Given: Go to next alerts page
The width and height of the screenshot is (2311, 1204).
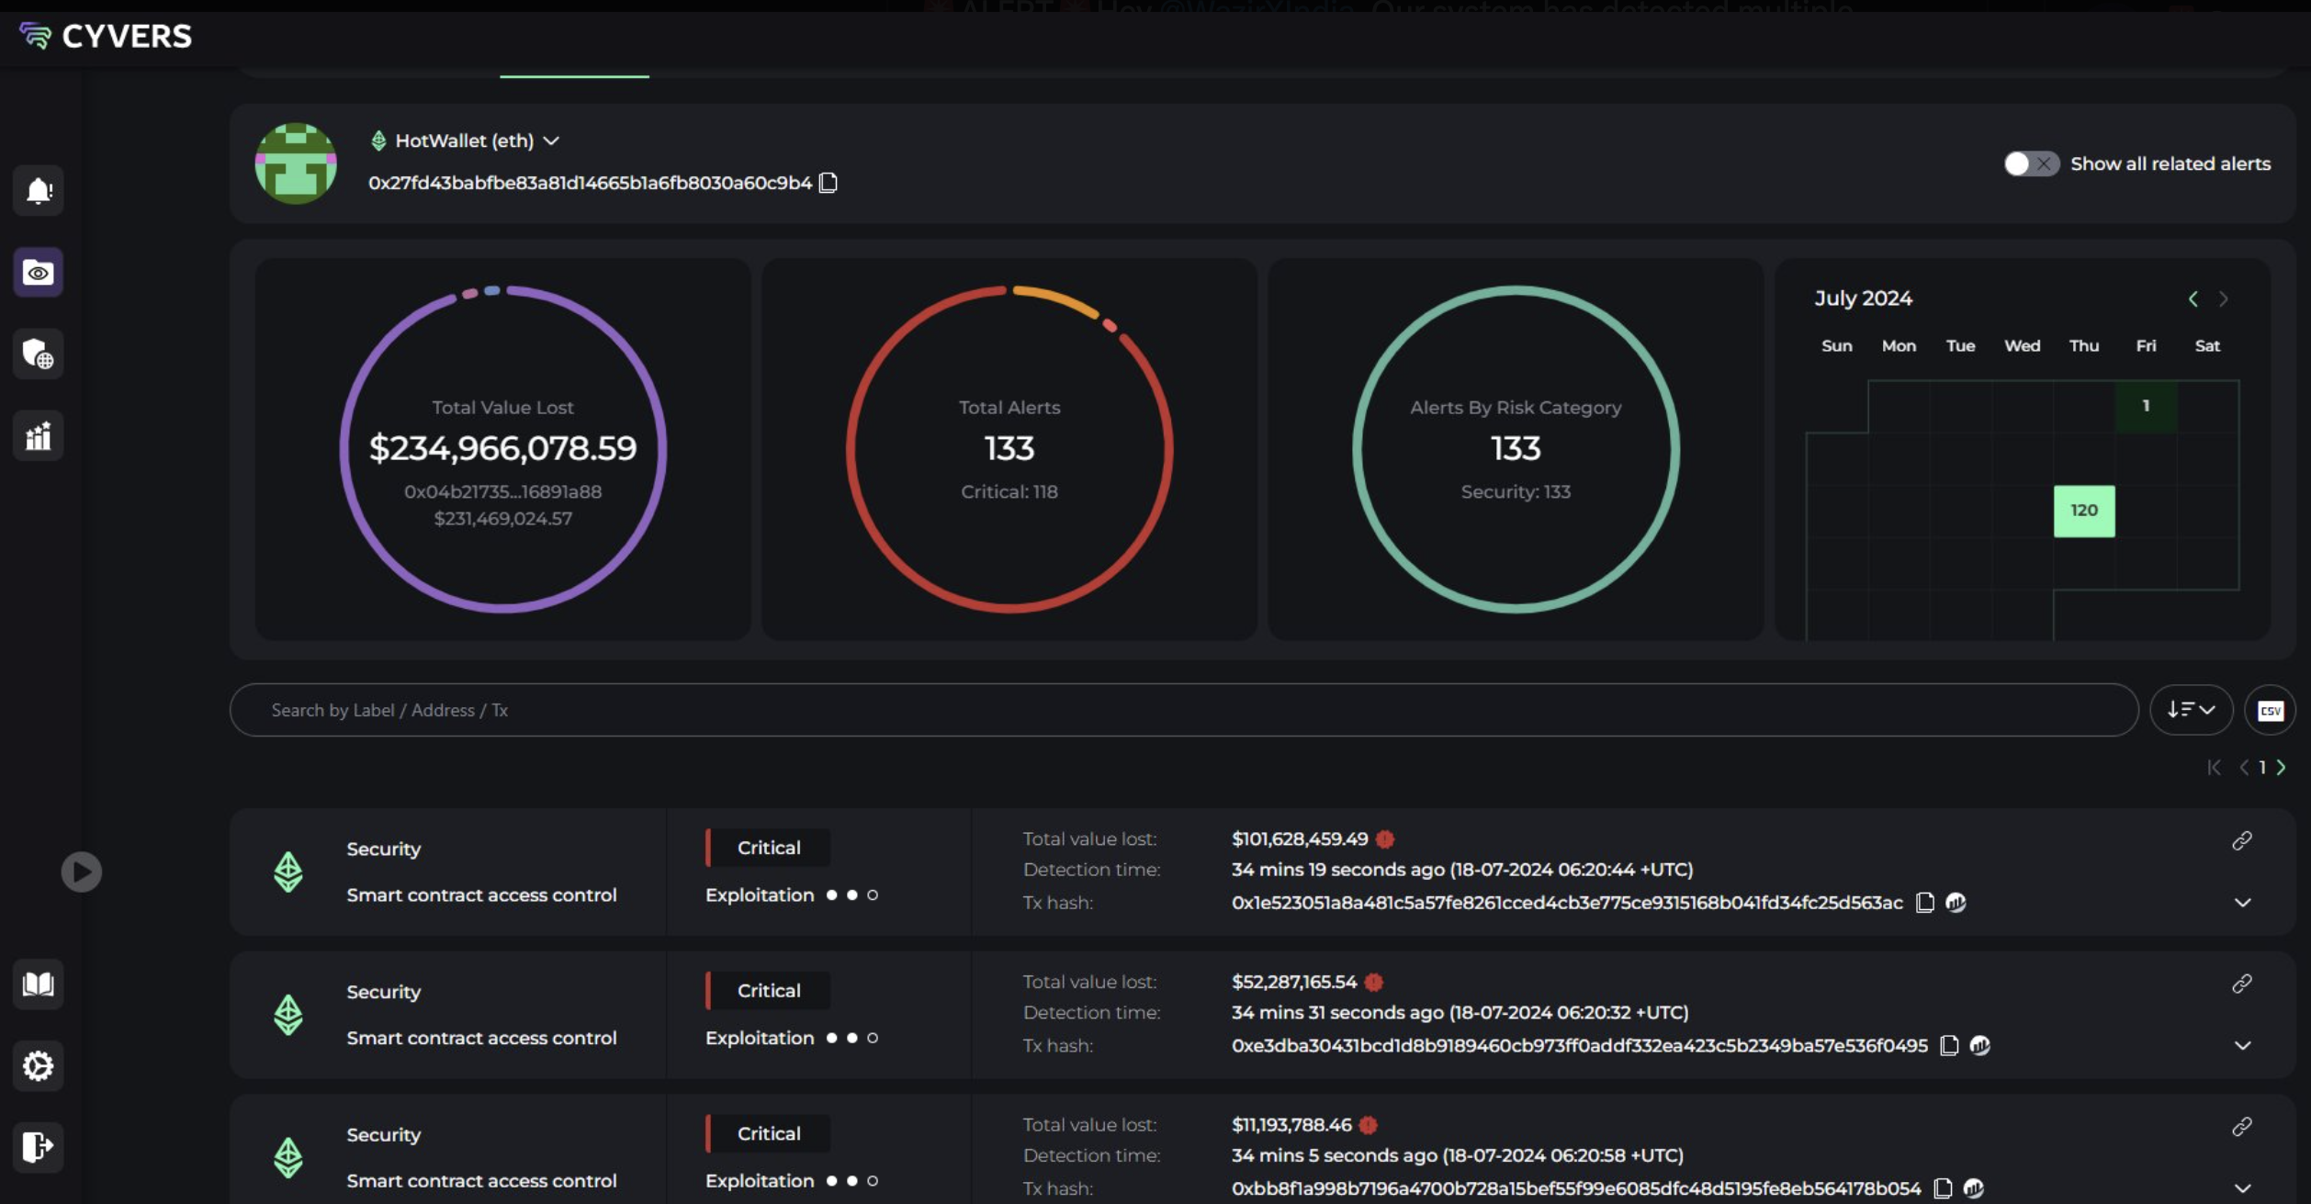Looking at the screenshot, I should [x=2281, y=768].
